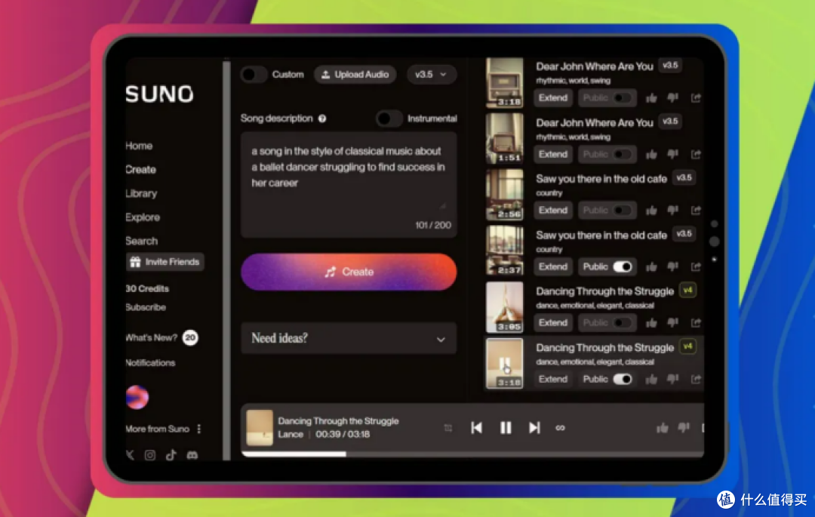815x517 pixels.
Task: Click the 30 Credits text
Action: (x=147, y=288)
